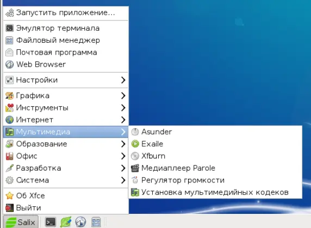This screenshot has width=311, height=228.
Task: Expand the Система submenu arrow
Action: point(123,180)
